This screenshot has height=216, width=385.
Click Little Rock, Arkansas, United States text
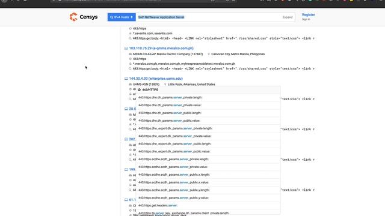(191, 85)
